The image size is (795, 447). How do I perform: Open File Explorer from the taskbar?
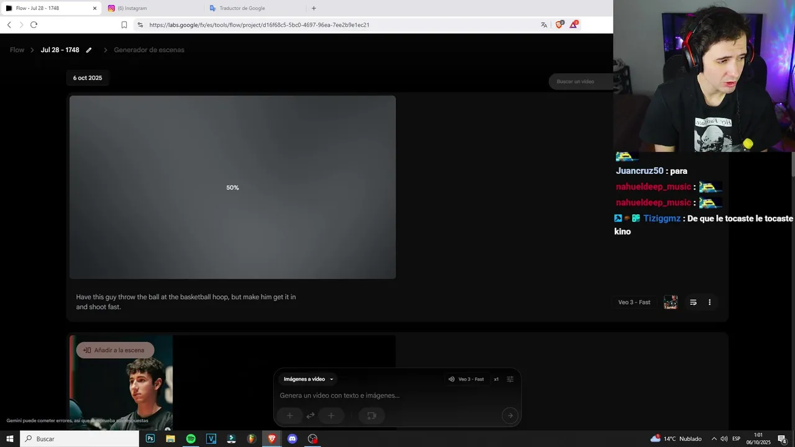pyautogui.click(x=170, y=439)
